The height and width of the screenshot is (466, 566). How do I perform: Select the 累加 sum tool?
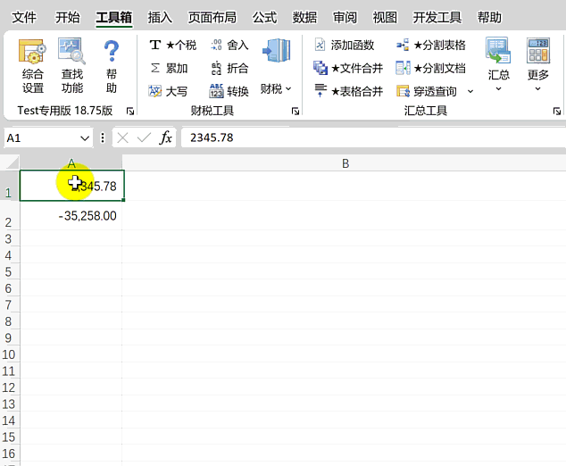point(169,68)
